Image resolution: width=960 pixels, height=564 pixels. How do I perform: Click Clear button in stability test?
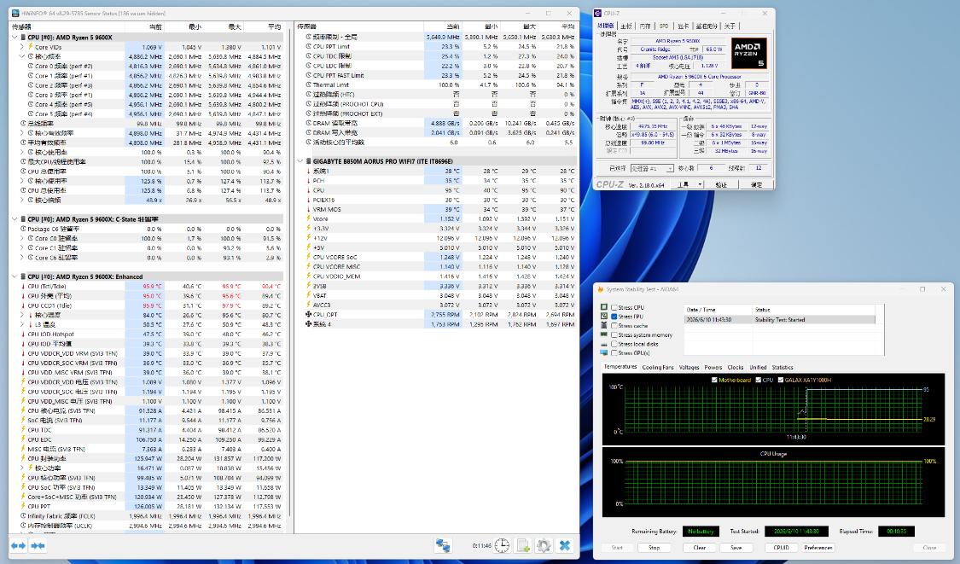tap(699, 548)
